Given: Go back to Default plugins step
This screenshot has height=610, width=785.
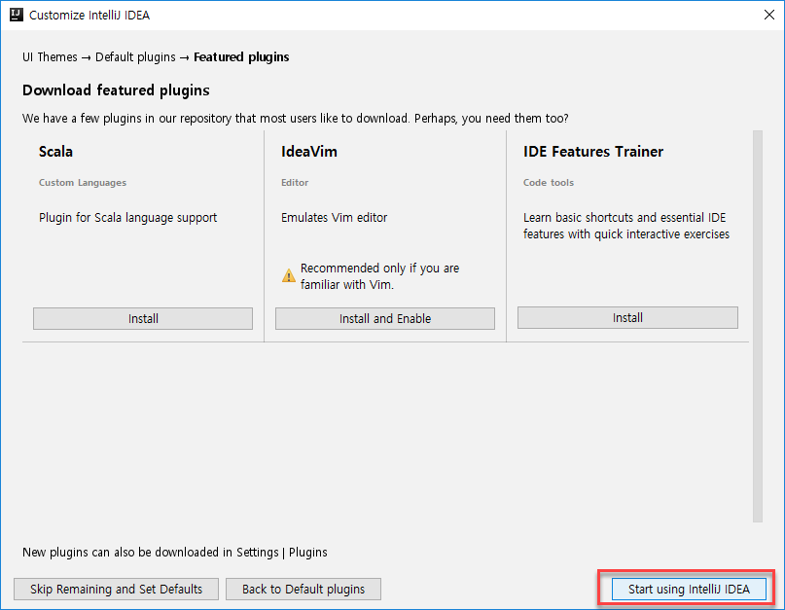Looking at the screenshot, I should click(303, 589).
